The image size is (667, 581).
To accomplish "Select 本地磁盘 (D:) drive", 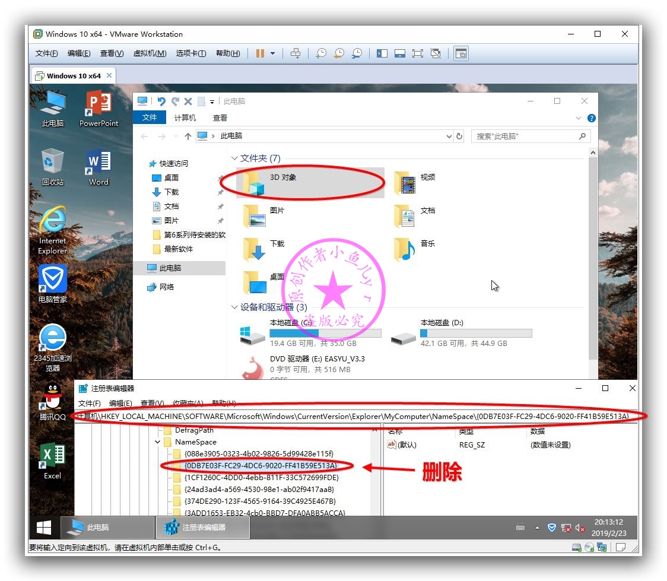I will (x=462, y=333).
